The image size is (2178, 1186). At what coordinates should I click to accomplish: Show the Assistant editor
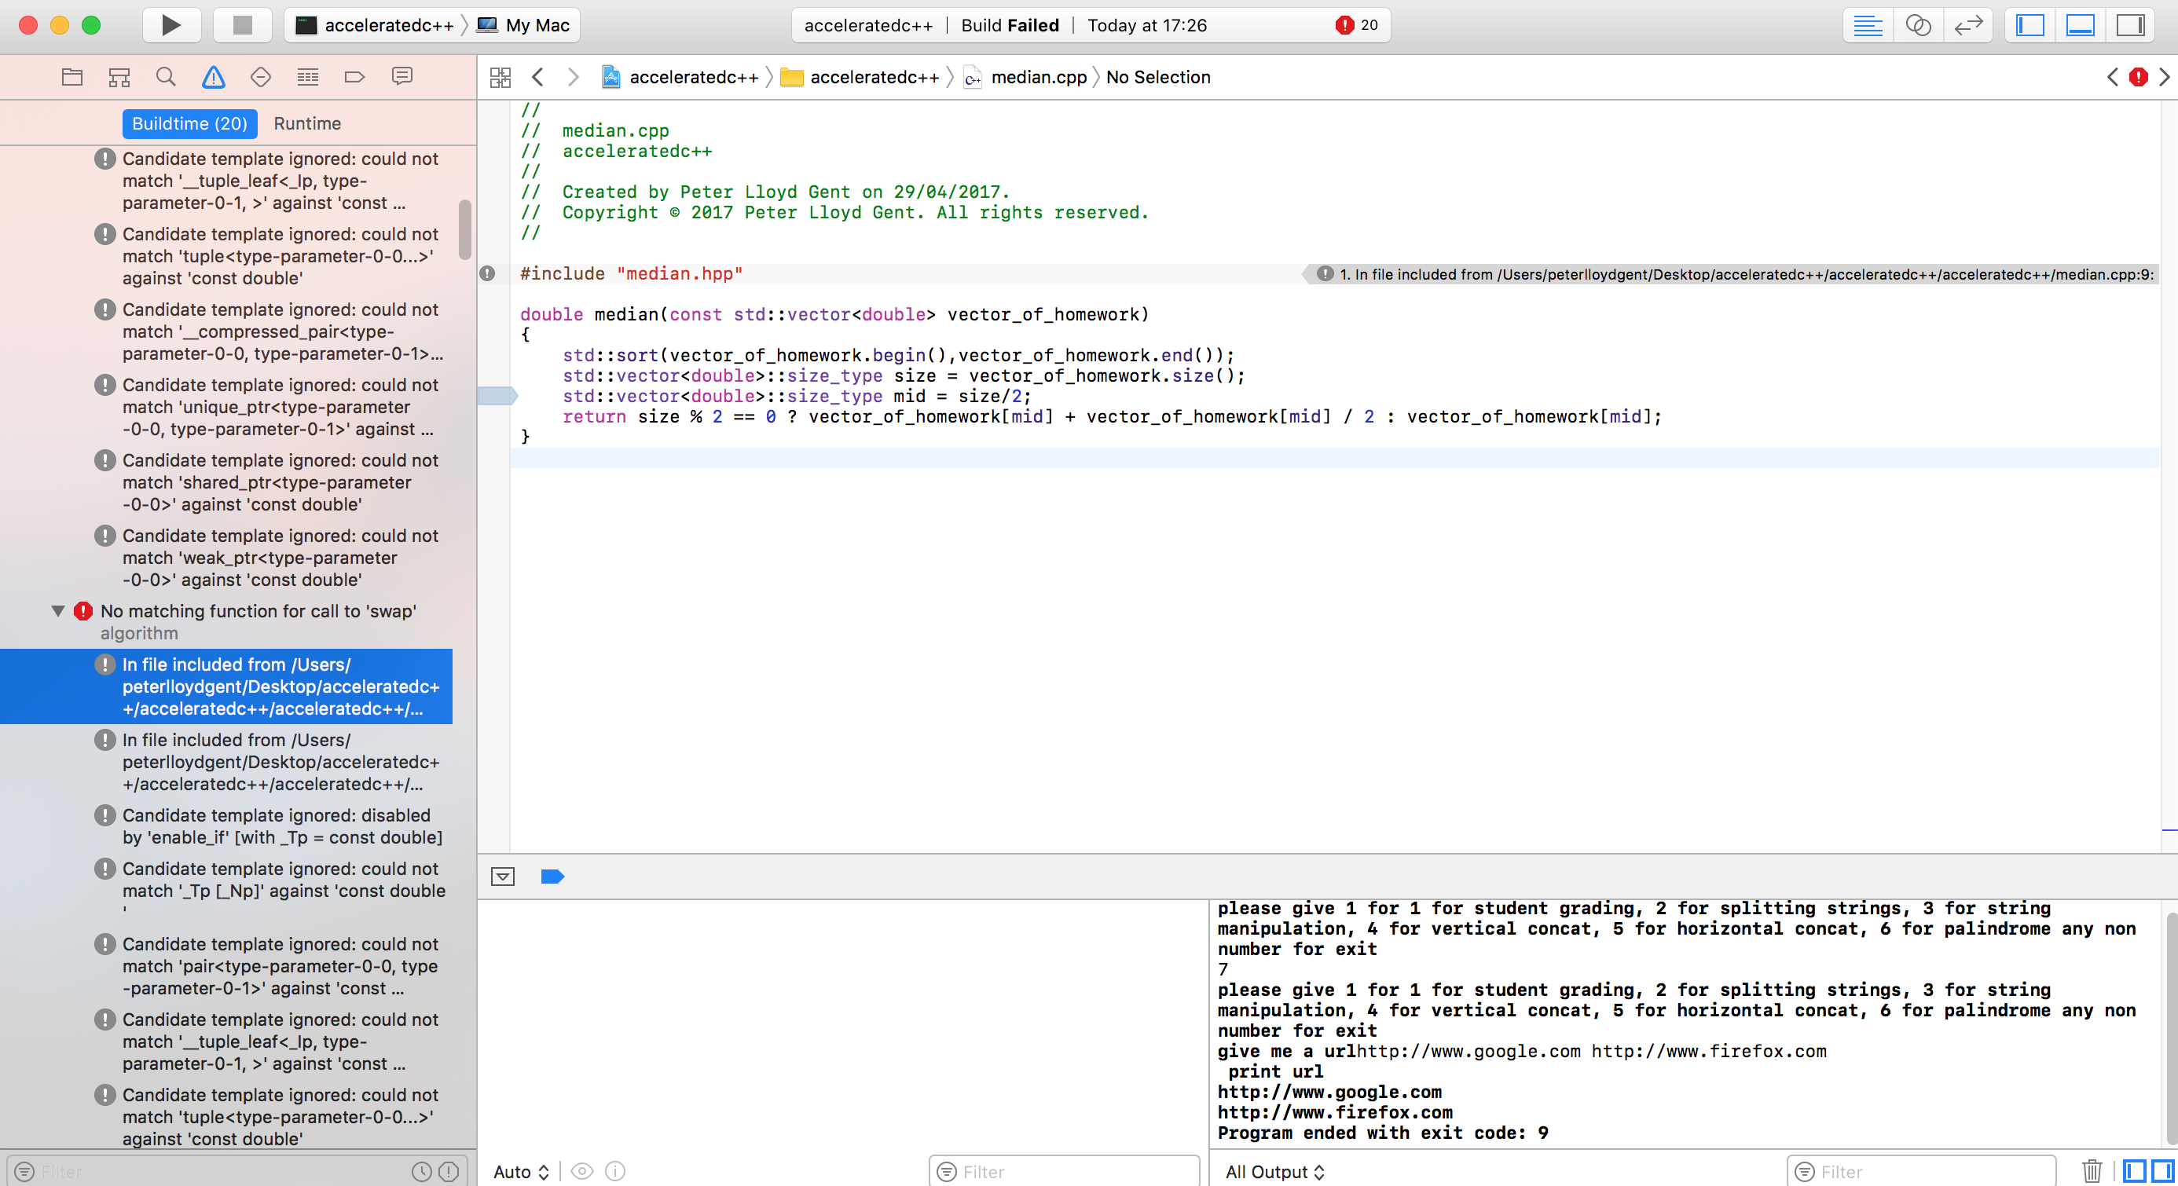(1918, 25)
